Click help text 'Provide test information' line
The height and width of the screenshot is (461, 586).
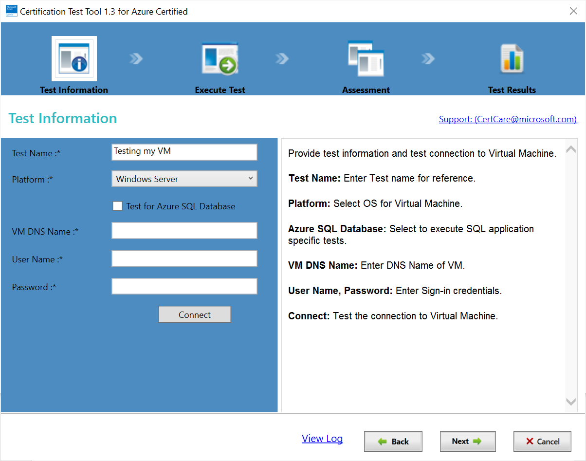[422, 153]
